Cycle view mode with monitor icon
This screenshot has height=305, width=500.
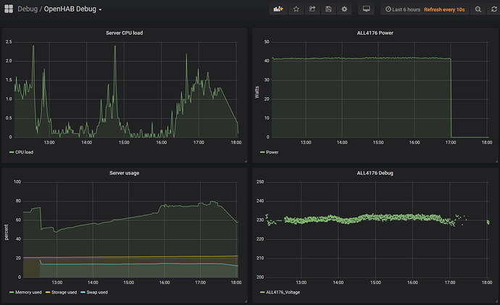click(367, 9)
